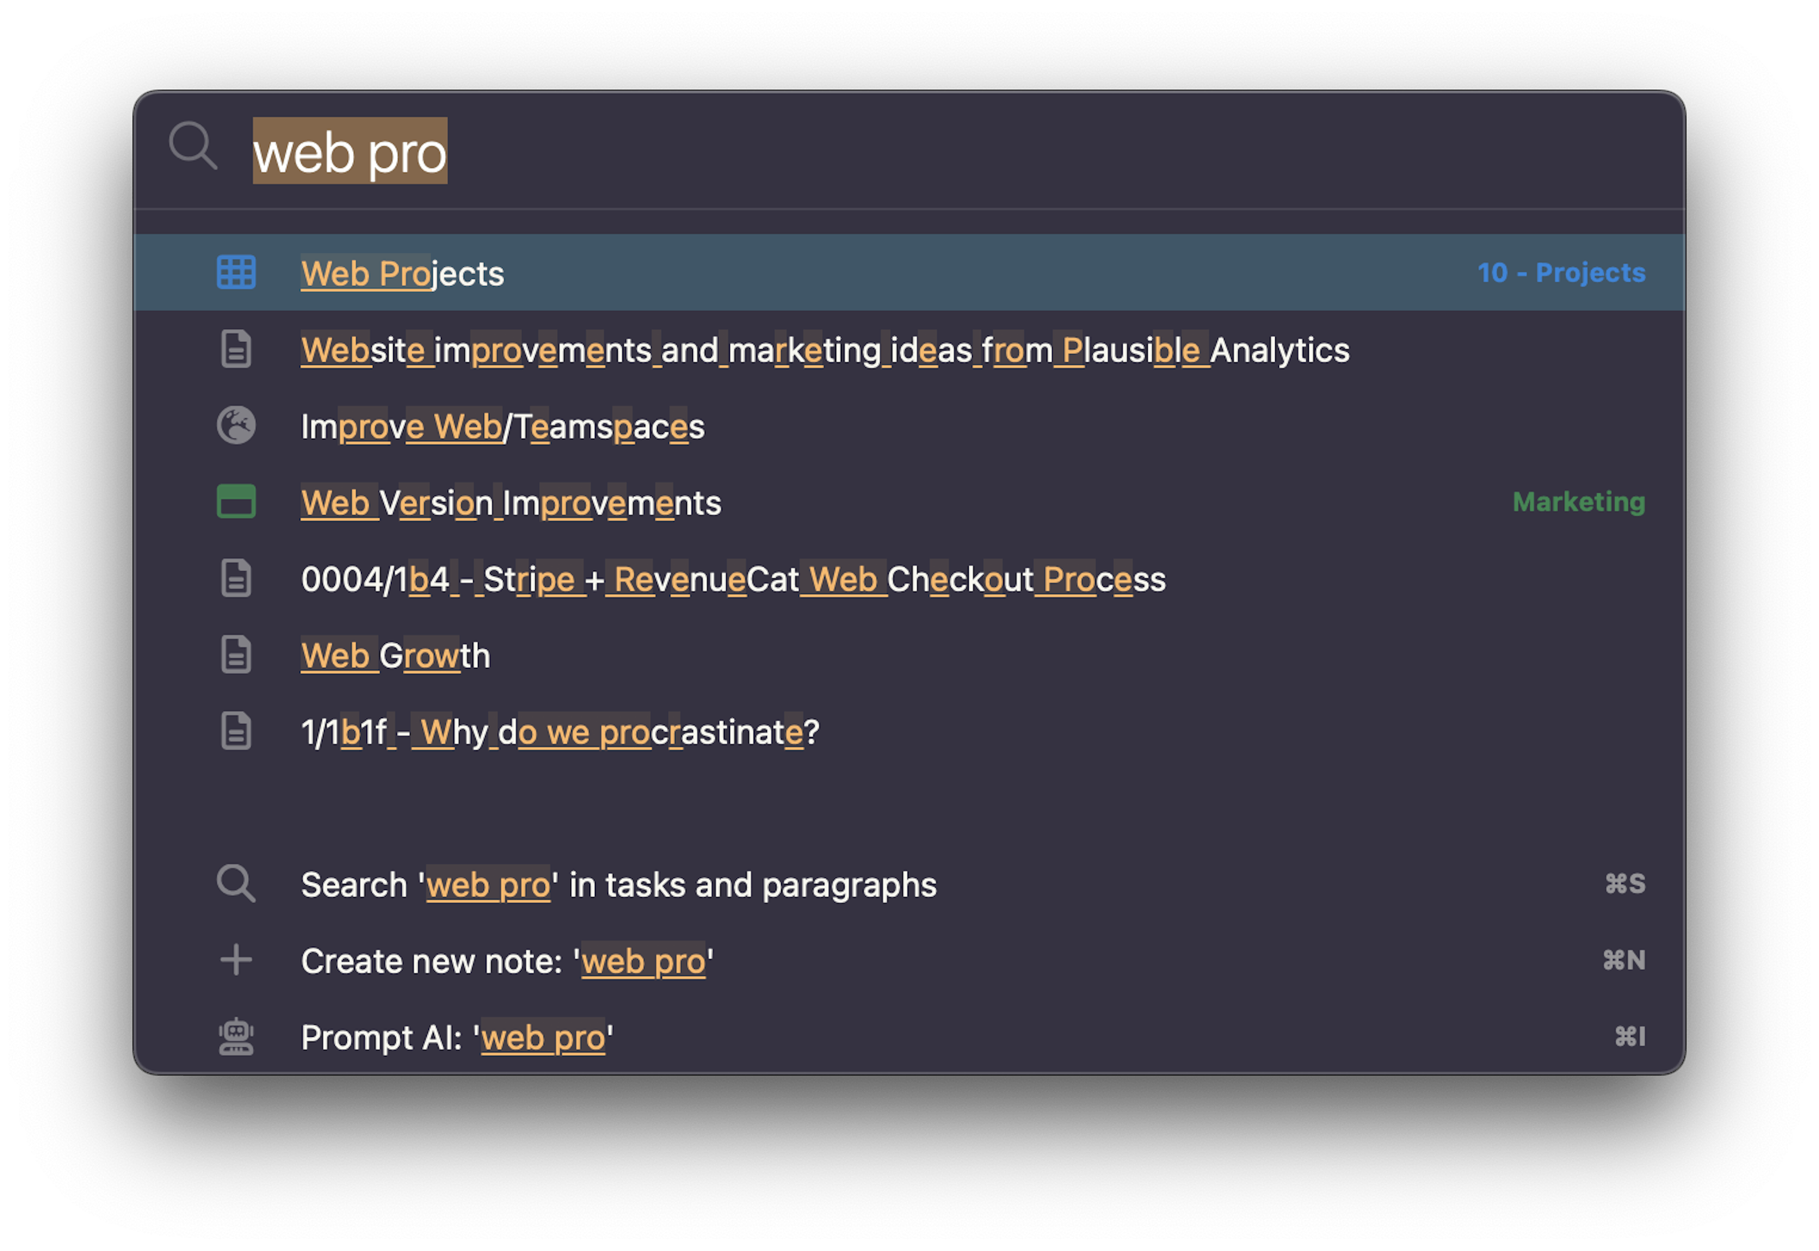Open the Improve Web/Teamspaces result

(x=909, y=426)
